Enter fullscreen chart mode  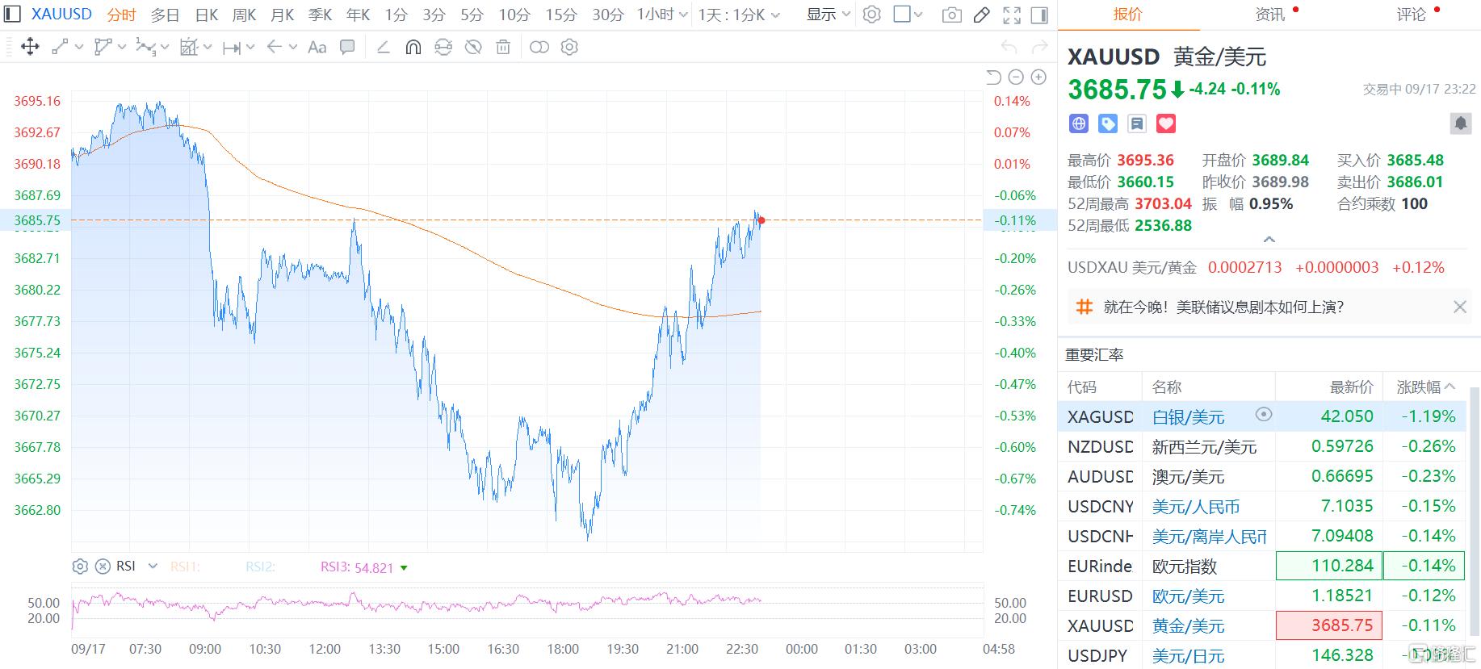(1012, 15)
